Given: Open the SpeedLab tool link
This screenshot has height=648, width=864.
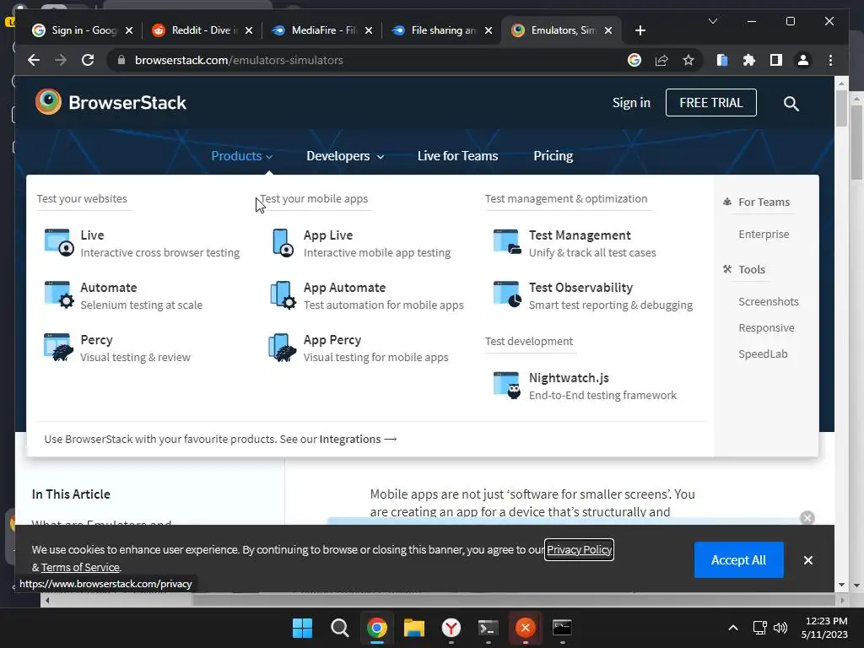Looking at the screenshot, I should click(763, 354).
